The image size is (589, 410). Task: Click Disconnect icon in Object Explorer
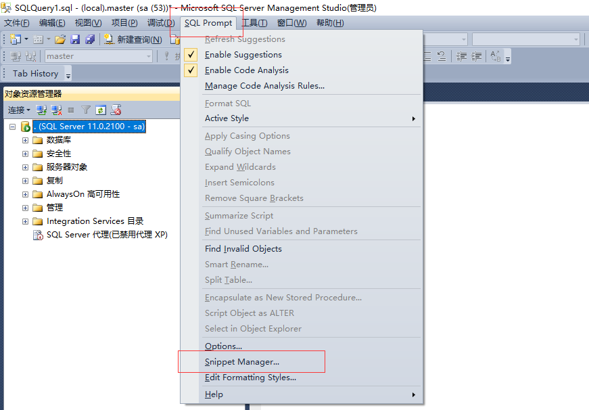pyautogui.click(x=56, y=110)
